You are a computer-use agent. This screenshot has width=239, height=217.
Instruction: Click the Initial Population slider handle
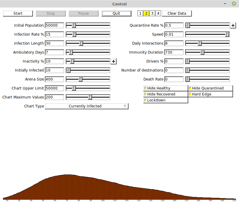74,25
